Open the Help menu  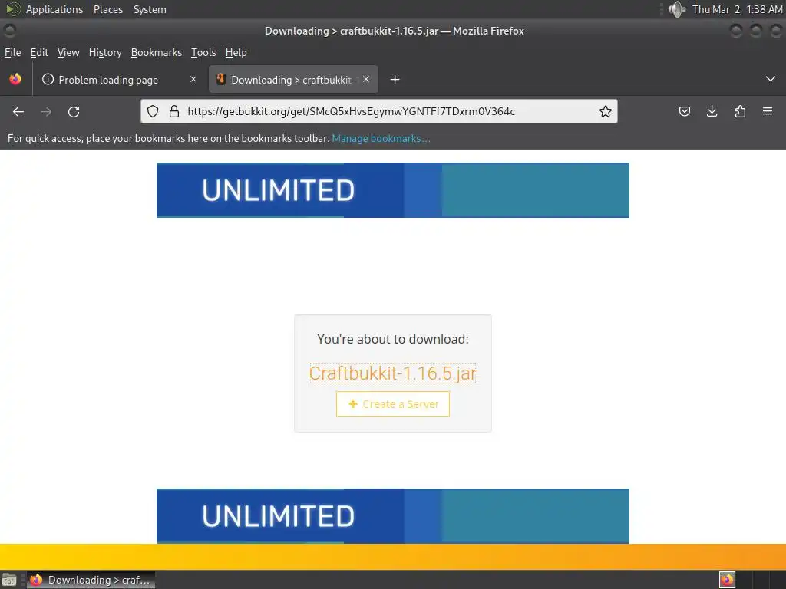[236, 53]
